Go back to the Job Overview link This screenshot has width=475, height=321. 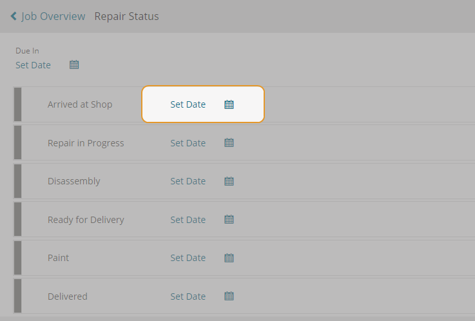53,16
